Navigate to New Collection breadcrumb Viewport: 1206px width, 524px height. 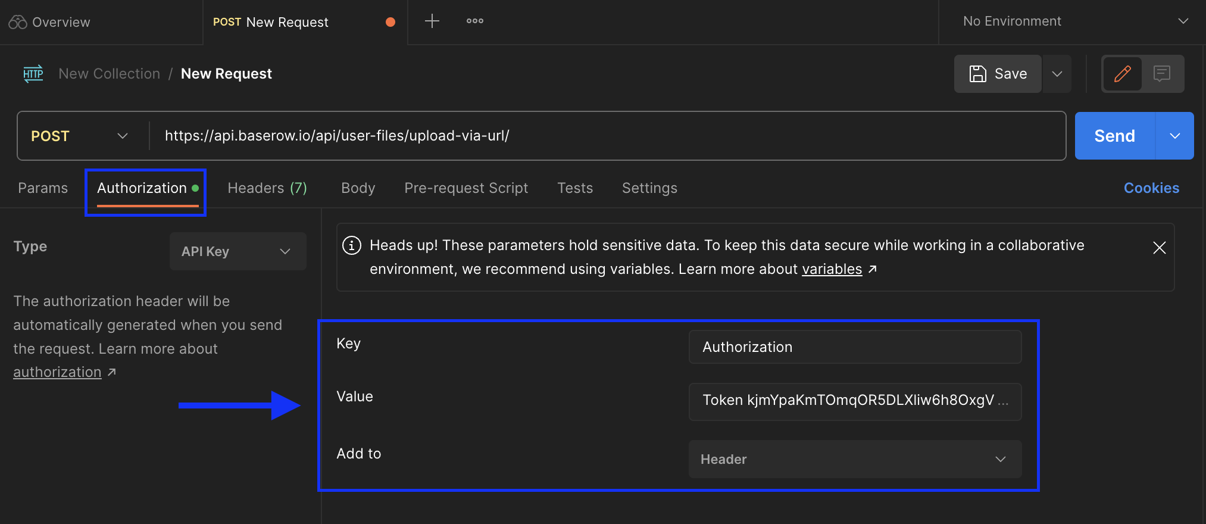point(109,74)
